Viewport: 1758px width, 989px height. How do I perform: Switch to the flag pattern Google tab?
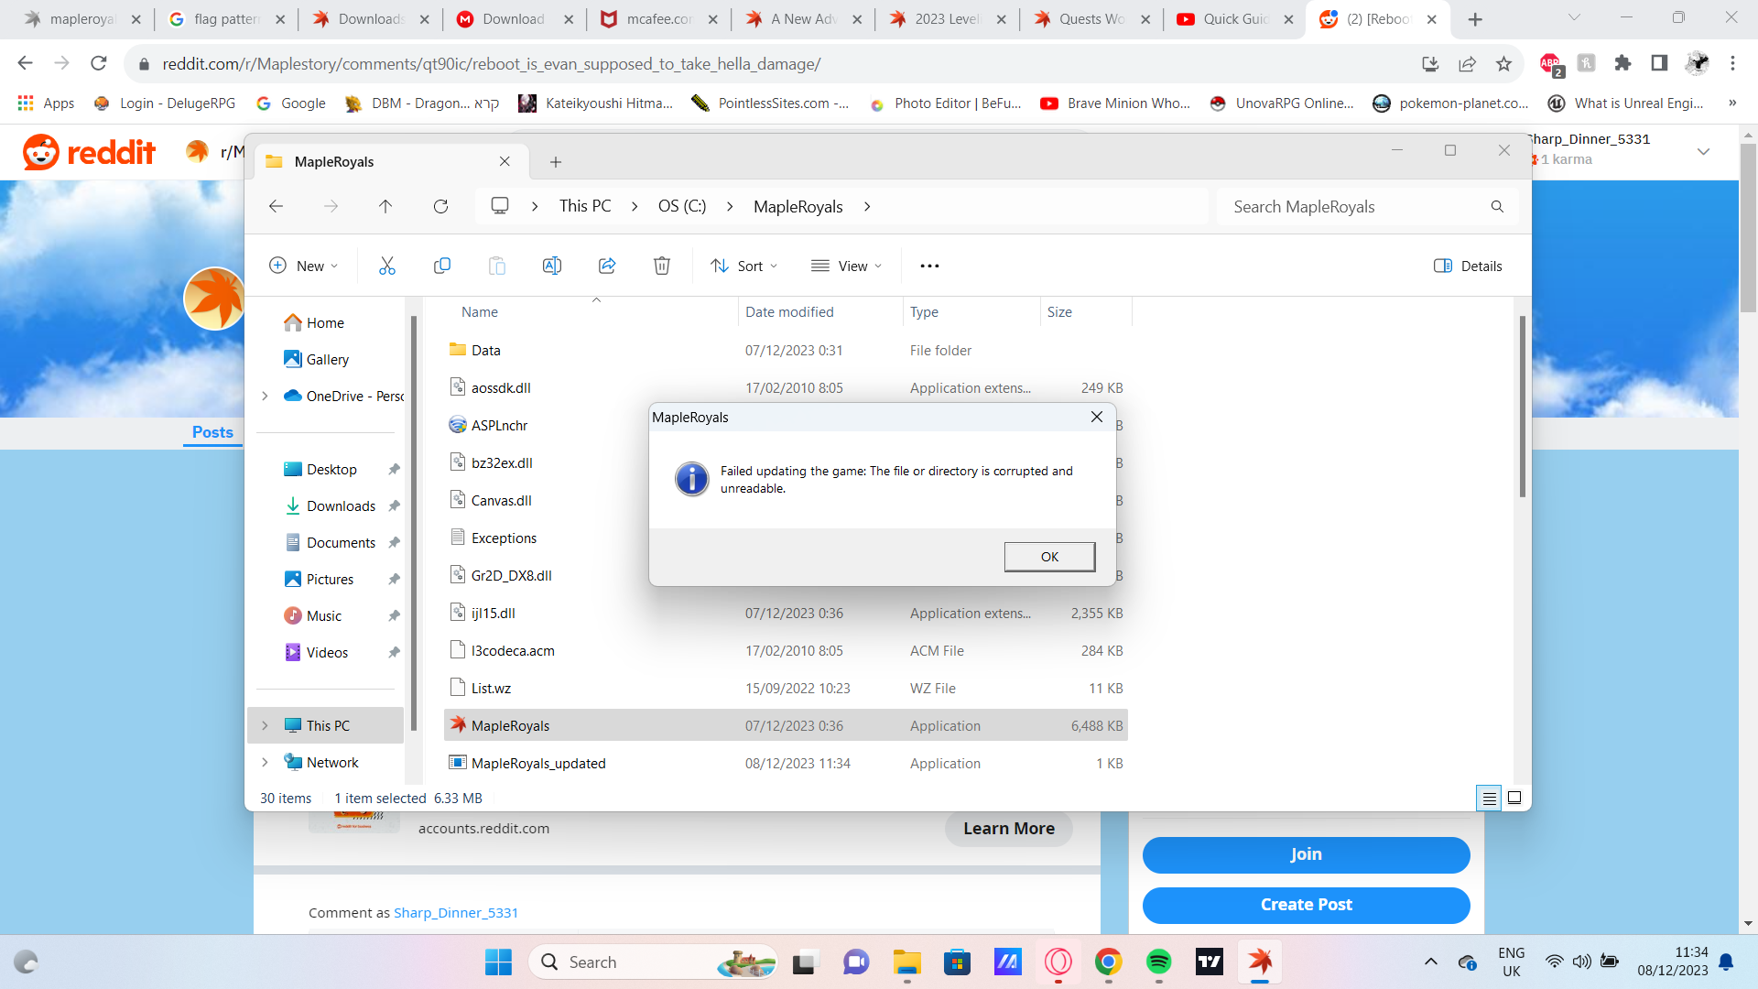227,18
